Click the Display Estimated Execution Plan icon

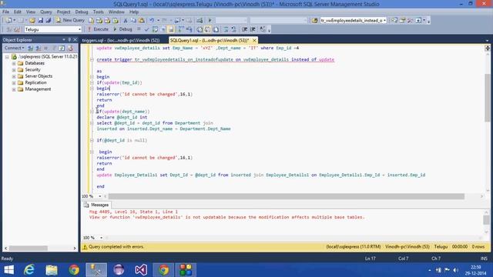click(x=155, y=29)
